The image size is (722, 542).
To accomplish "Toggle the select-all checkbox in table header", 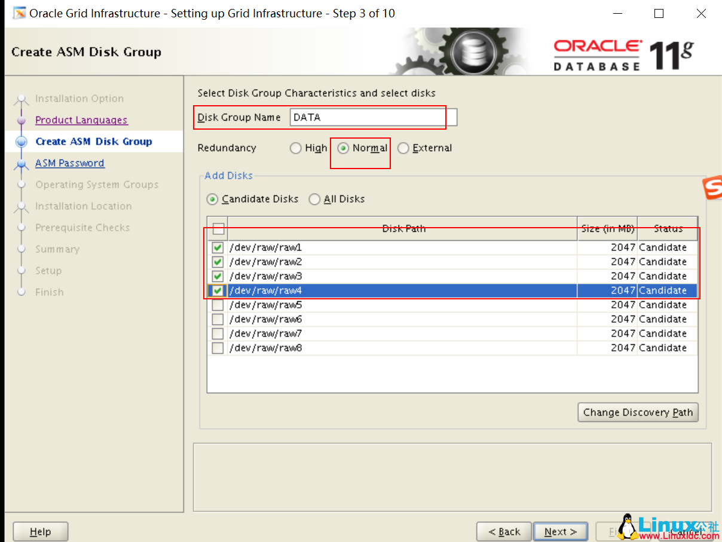I will [218, 229].
